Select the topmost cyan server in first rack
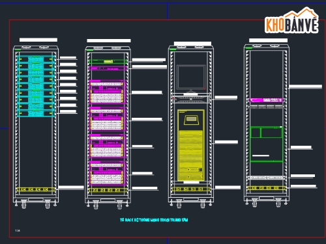This screenshot has height=244, width=326. (36, 59)
